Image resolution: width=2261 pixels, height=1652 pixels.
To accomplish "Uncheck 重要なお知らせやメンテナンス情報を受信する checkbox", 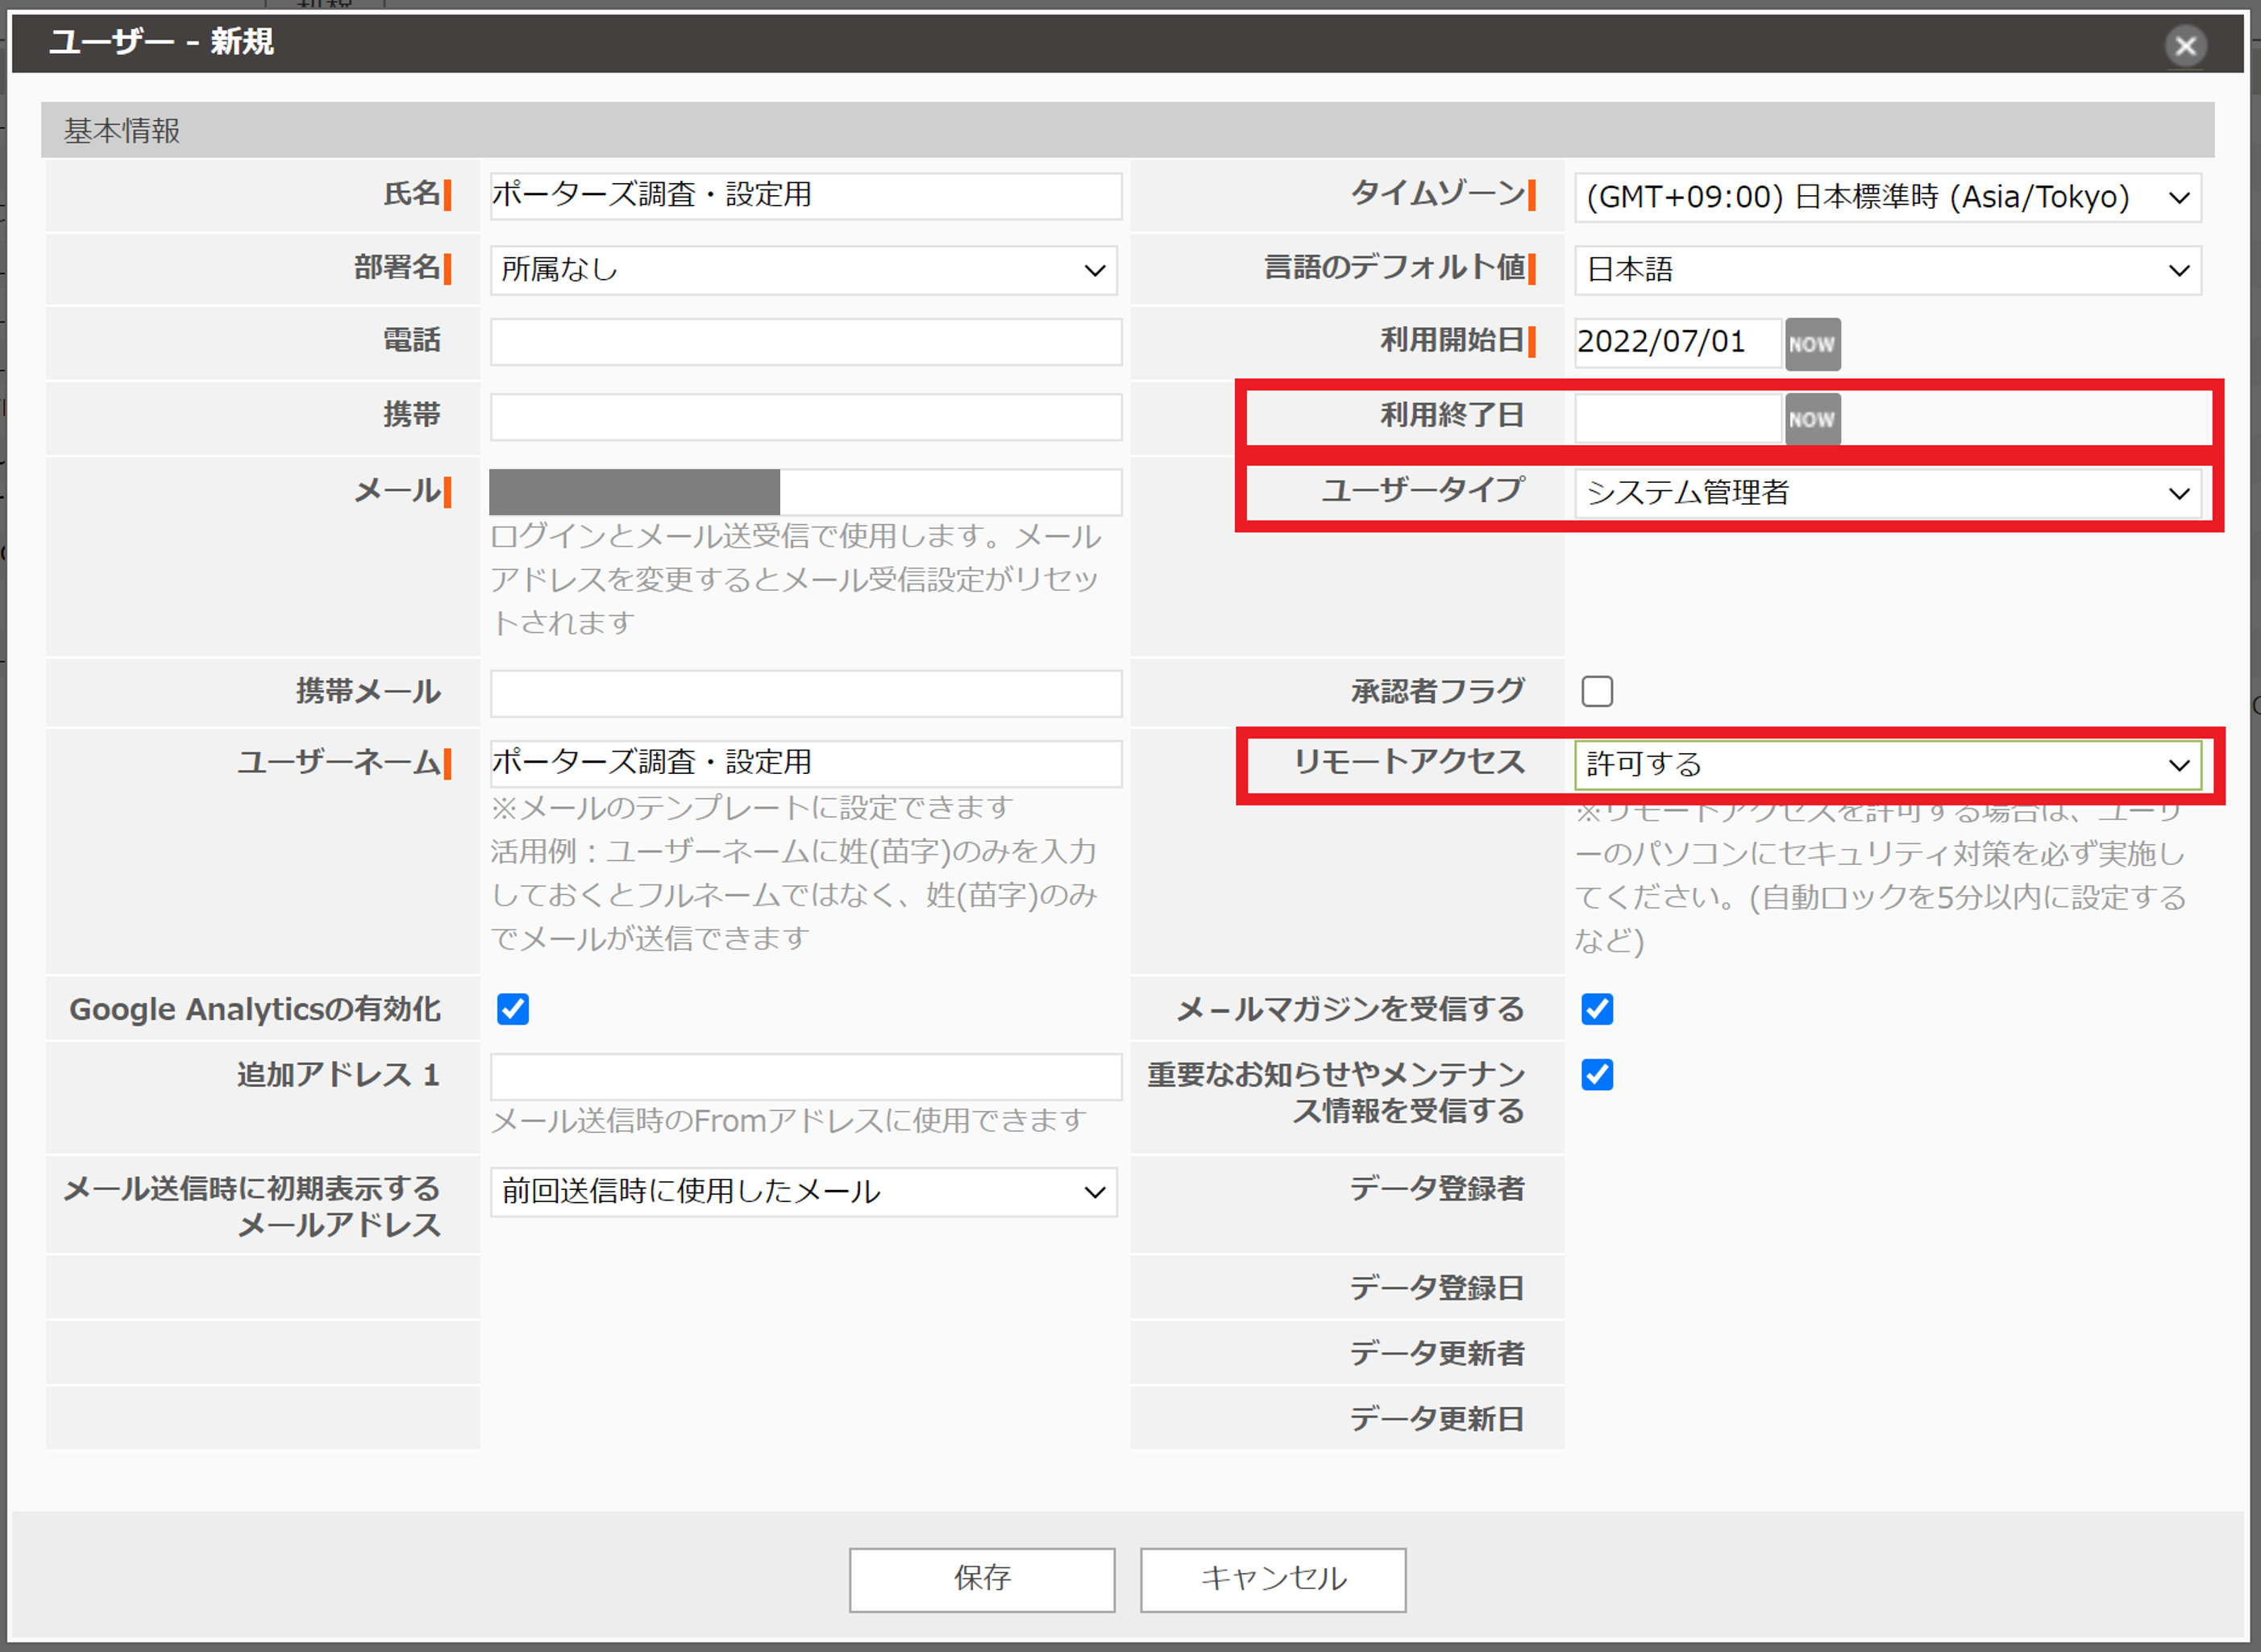I will [1596, 1075].
